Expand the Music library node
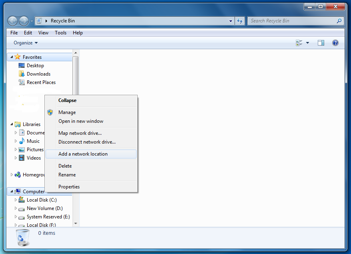Screen dimensions: 351x254 (x=16, y=141)
